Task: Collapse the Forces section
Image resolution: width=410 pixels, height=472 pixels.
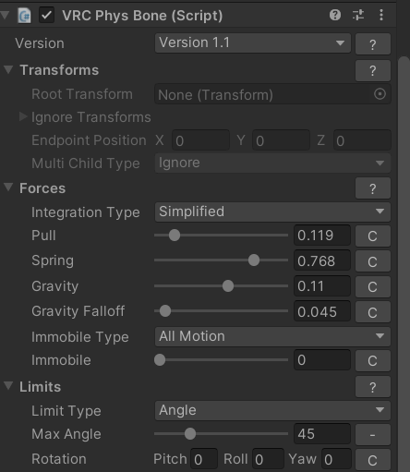Action: (8, 188)
